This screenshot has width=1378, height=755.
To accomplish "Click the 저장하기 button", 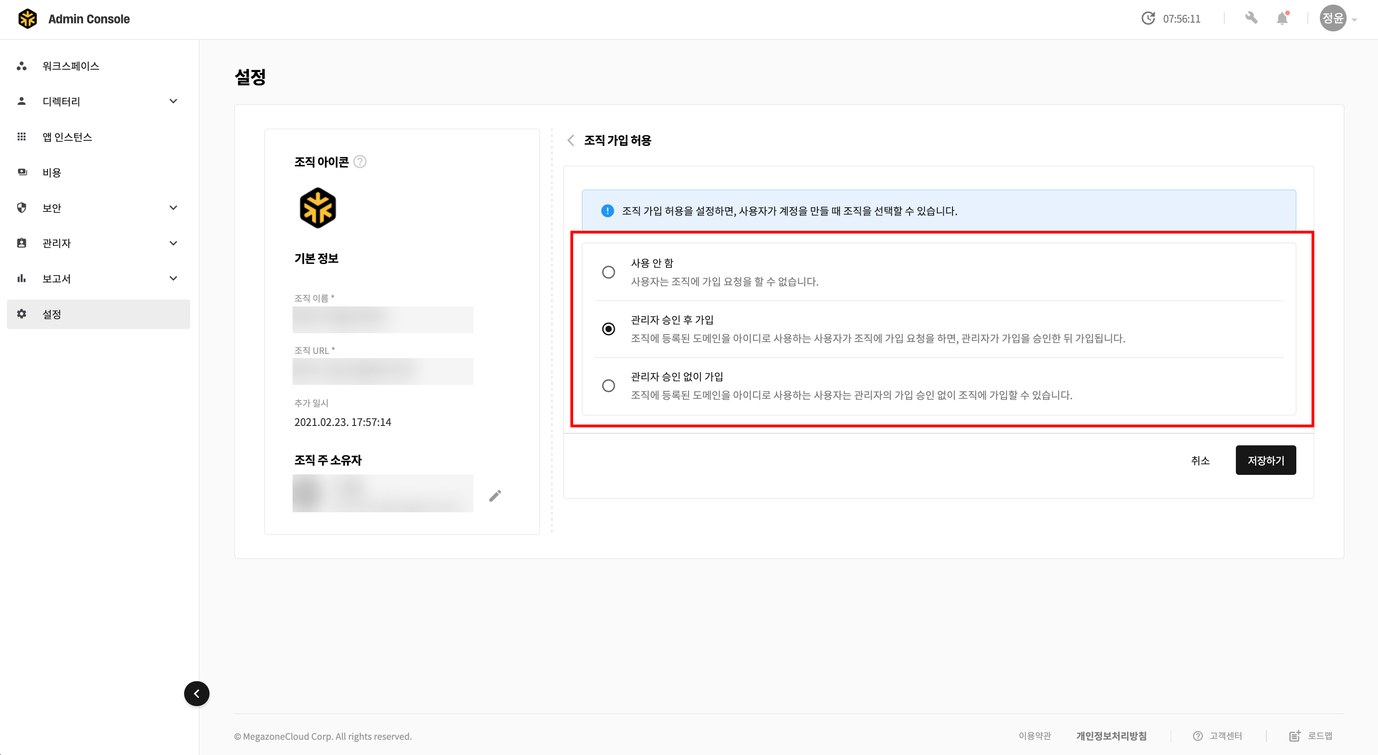I will coord(1265,460).
